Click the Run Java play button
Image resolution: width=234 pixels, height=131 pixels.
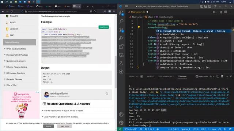214,12
